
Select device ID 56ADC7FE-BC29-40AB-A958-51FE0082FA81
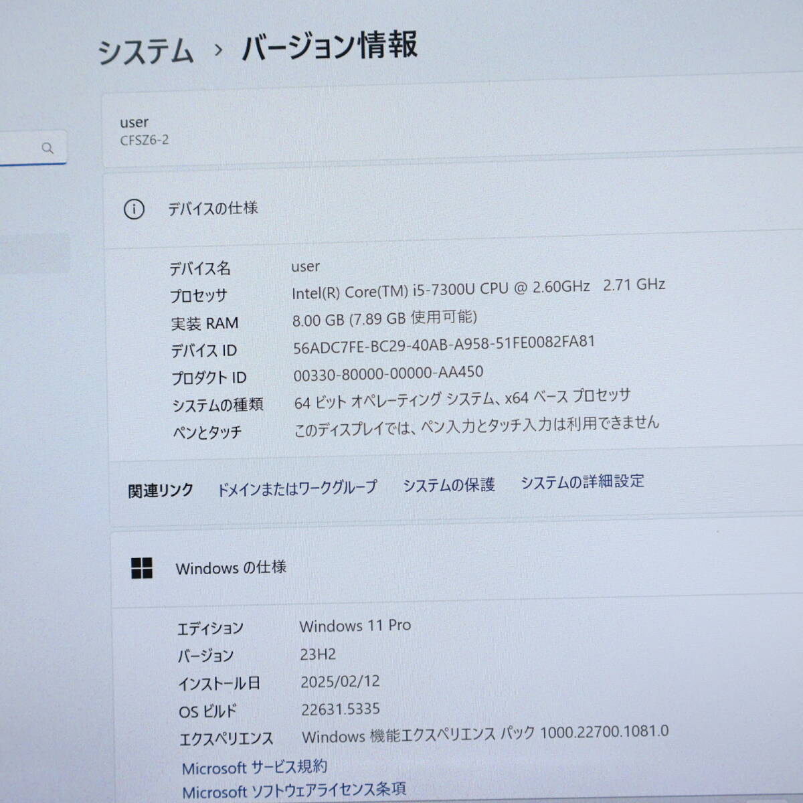(x=444, y=344)
